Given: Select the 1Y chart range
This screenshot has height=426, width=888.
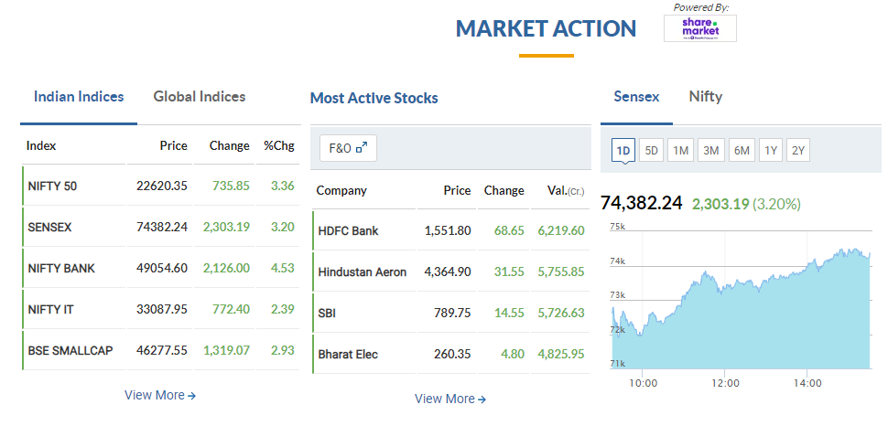Looking at the screenshot, I should (771, 151).
